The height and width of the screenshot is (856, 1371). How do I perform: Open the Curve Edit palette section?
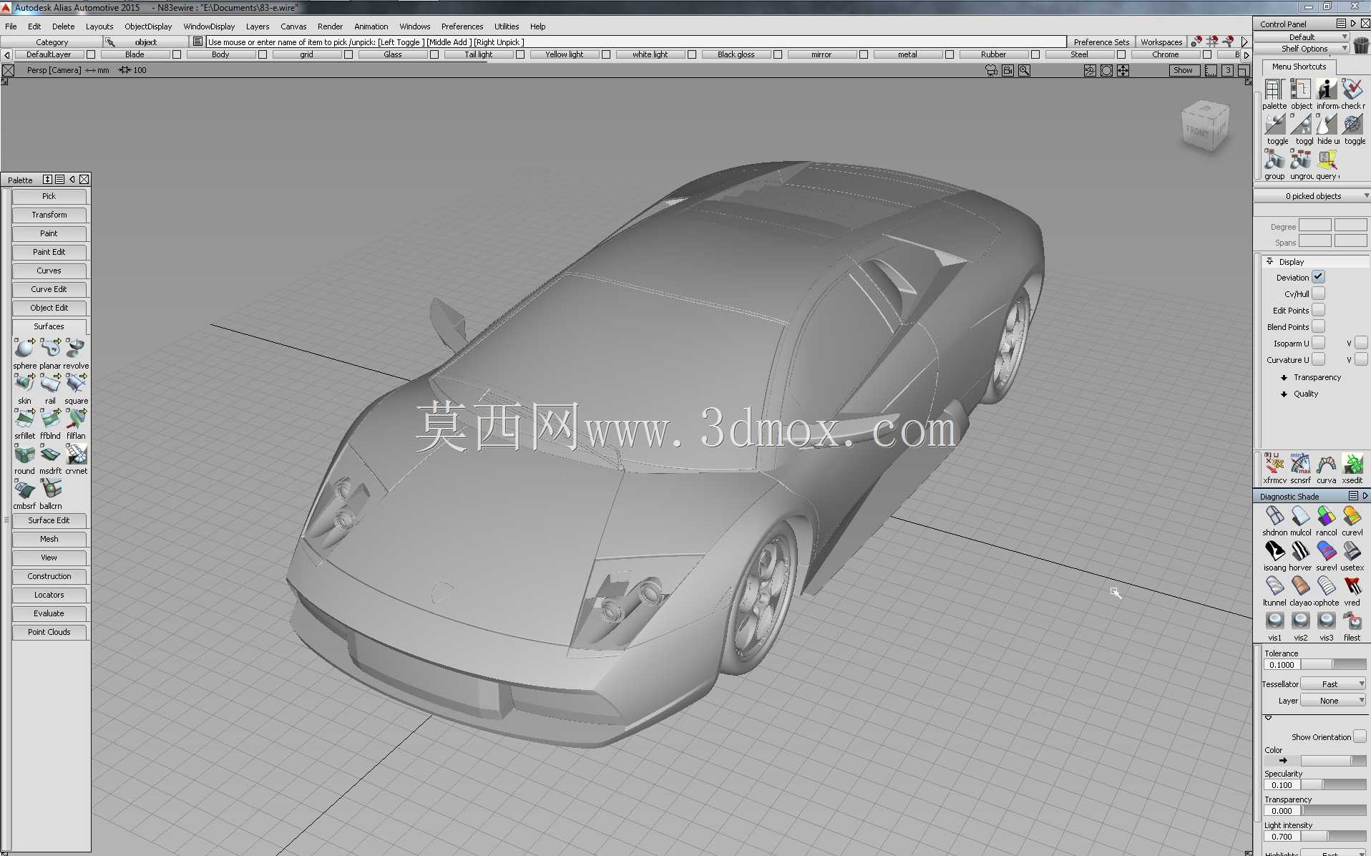(x=49, y=289)
